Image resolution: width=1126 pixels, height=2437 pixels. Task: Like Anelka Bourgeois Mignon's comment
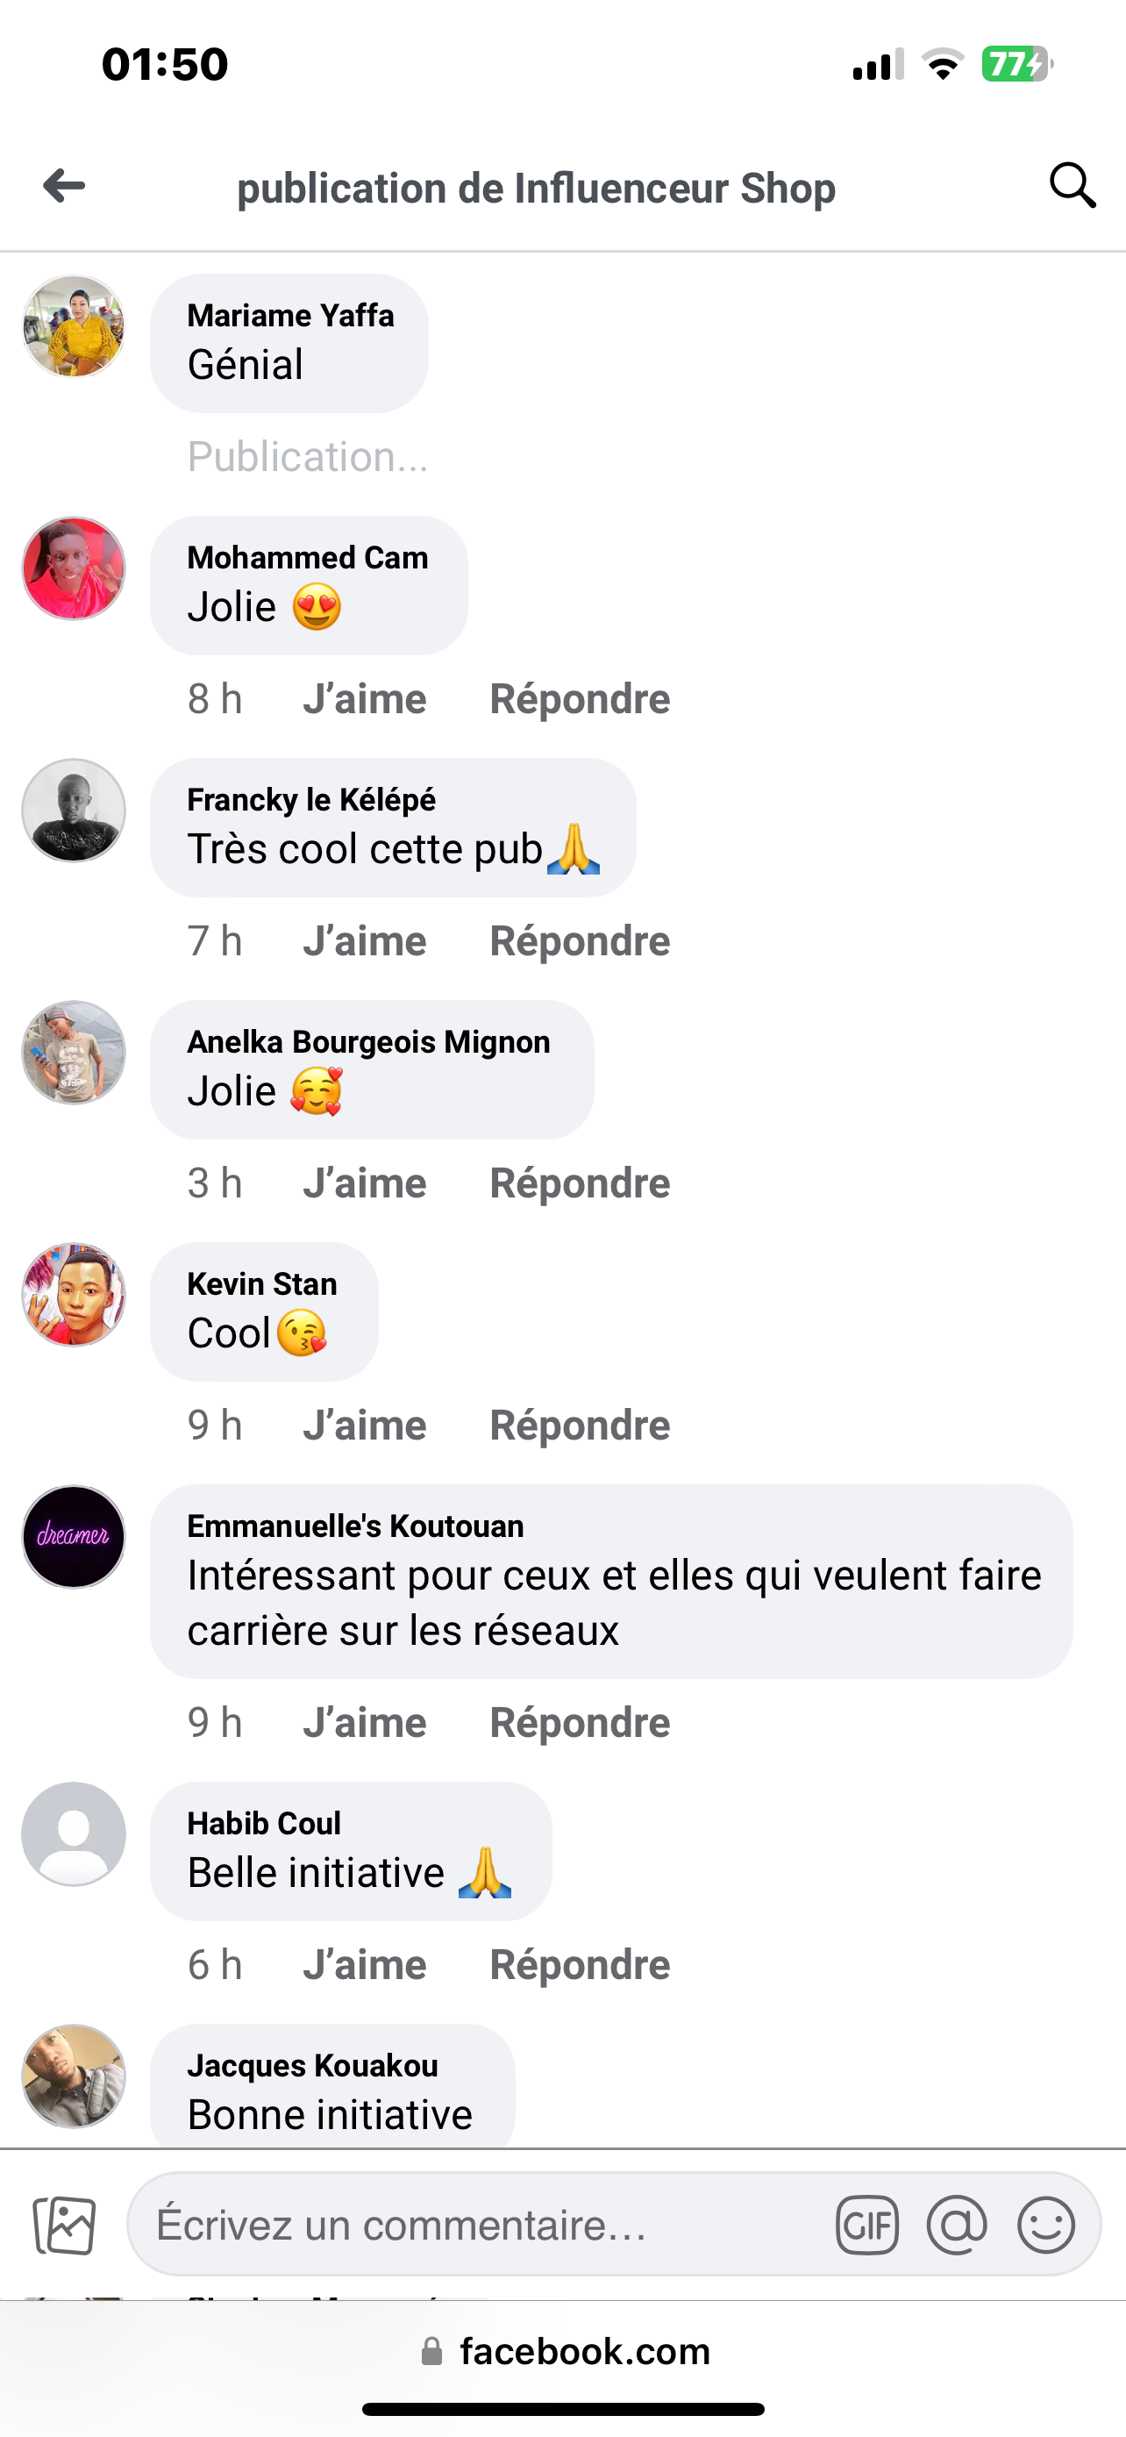point(364,1183)
